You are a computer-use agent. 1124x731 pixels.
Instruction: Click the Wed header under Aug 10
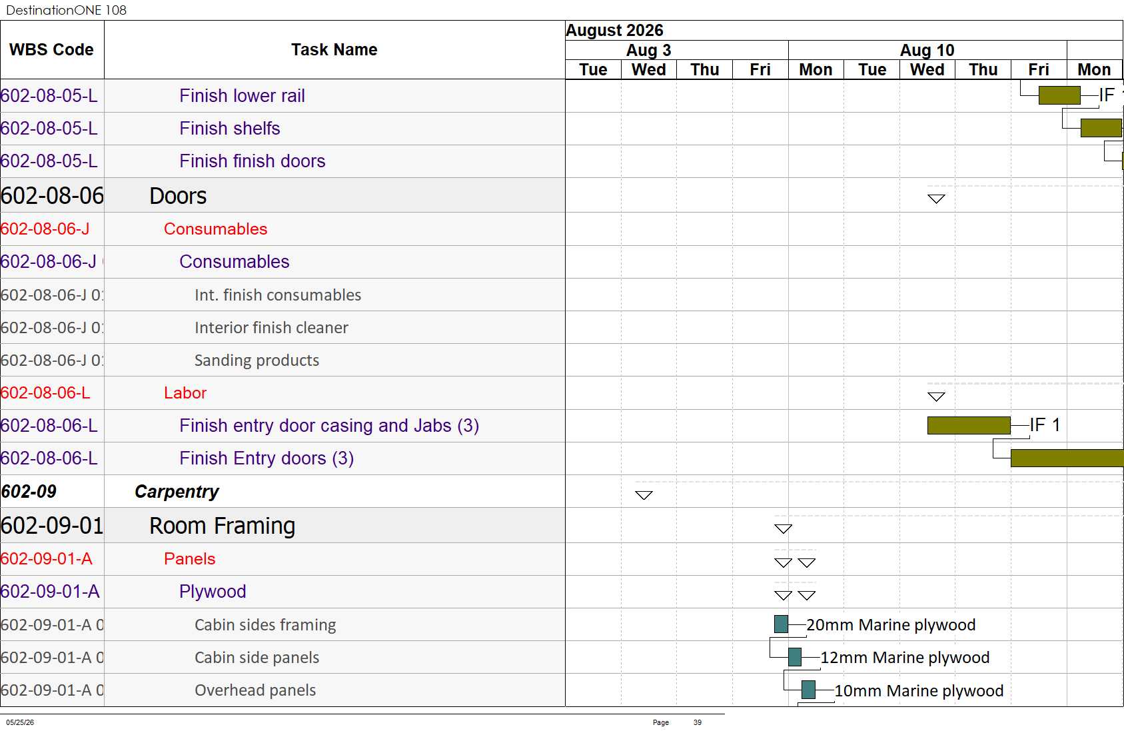(927, 70)
